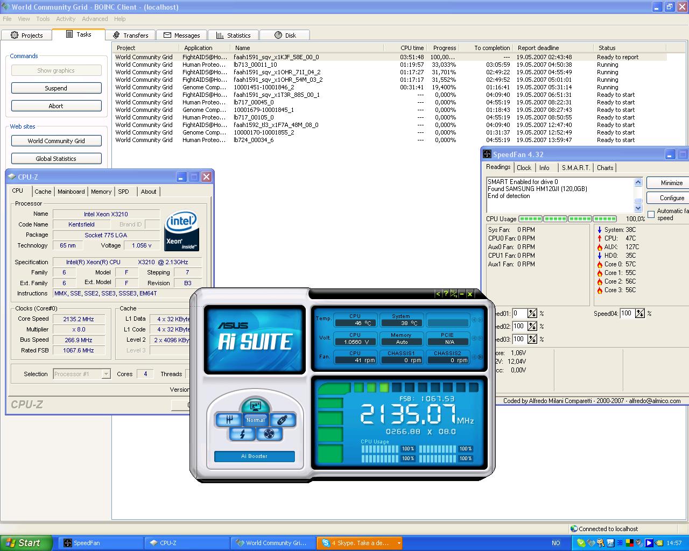Open the Charts tab in SpeedFan
This screenshot has width=689, height=551.
(x=605, y=168)
